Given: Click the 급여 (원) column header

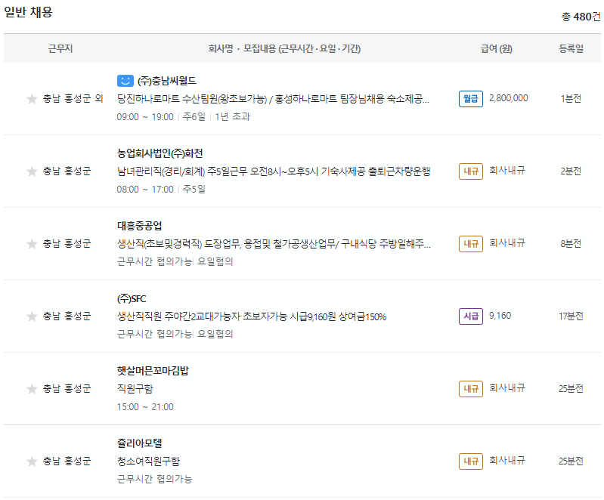Looking at the screenshot, I should tap(497, 49).
